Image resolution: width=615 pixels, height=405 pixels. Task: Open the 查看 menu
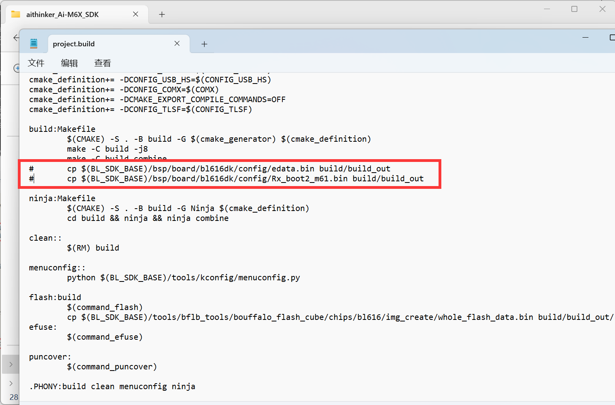pyautogui.click(x=103, y=63)
